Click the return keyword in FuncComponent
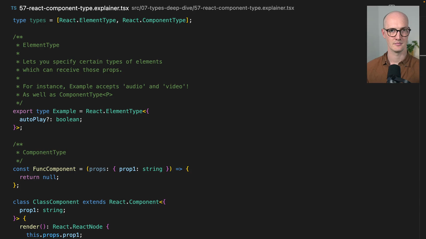The width and height of the screenshot is (426, 239). click(29, 177)
